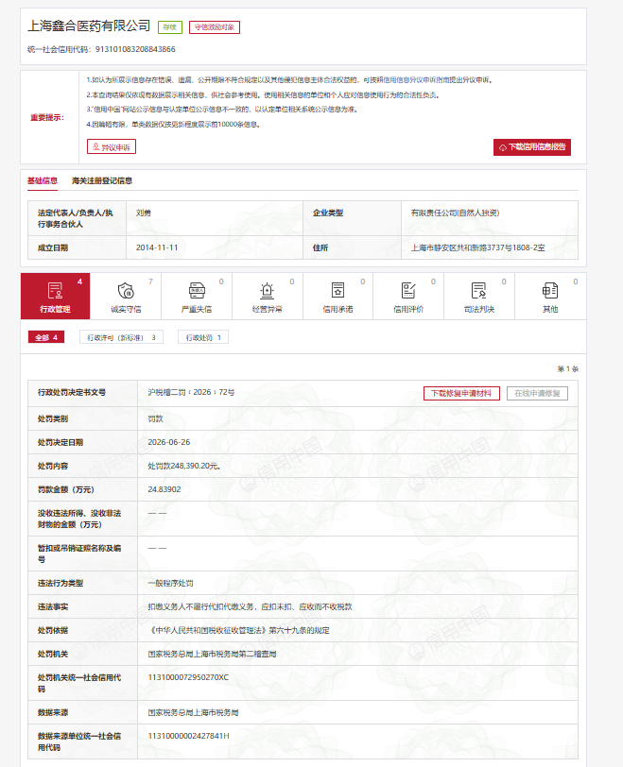This screenshot has height=767, width=623.
Task: Open the 信用承诺 category tab
Action: click(337, 296)
